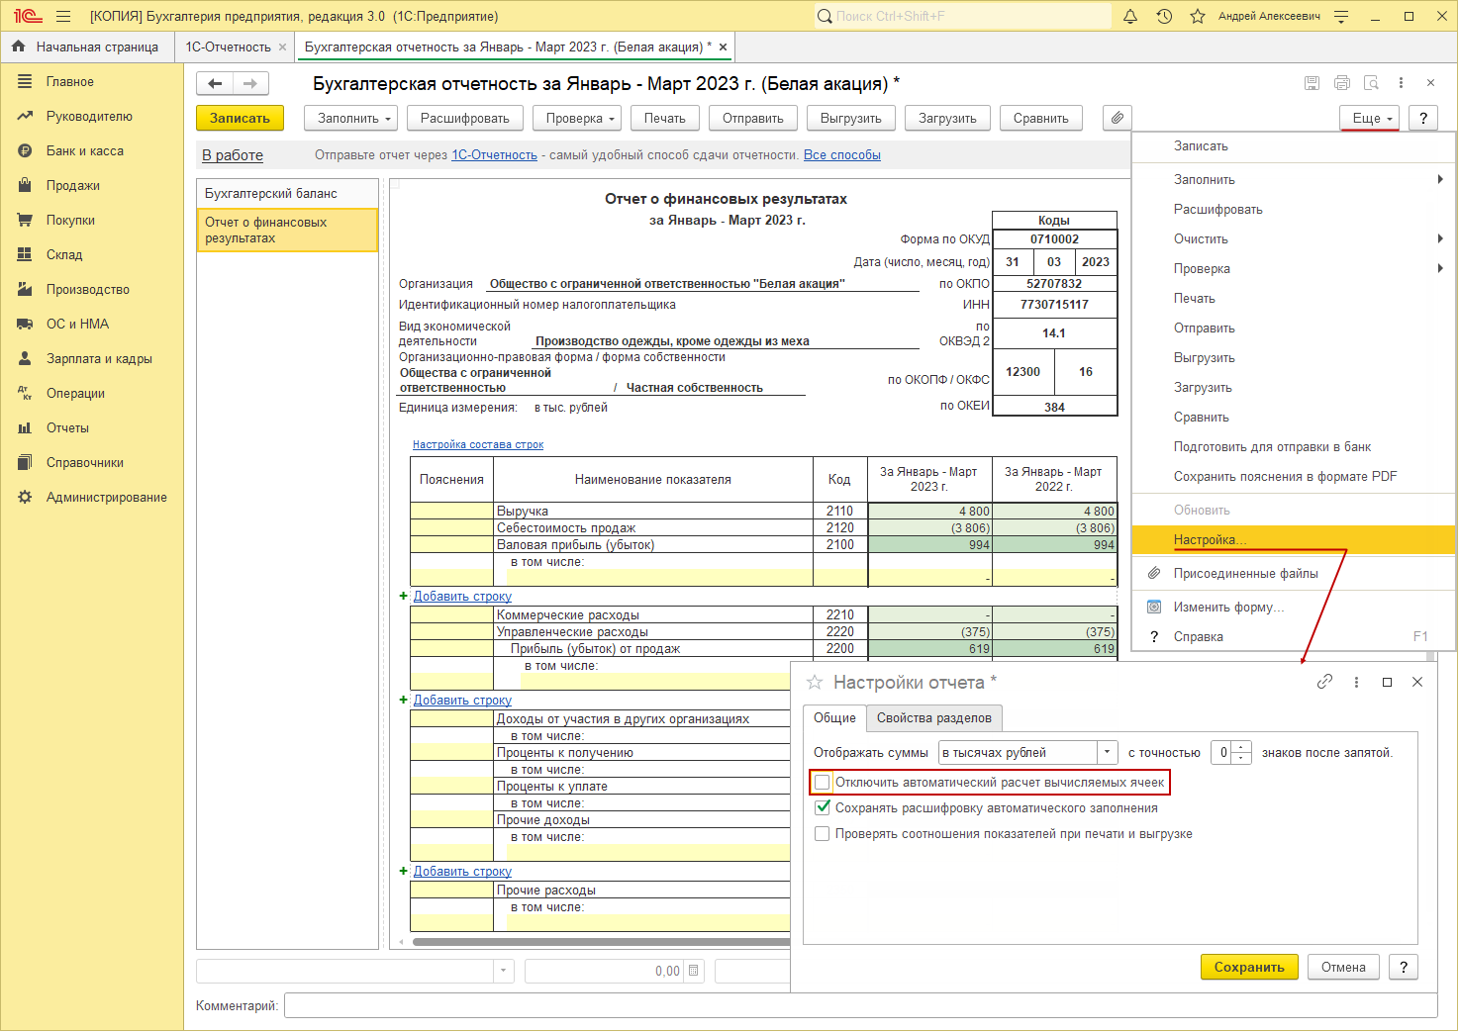Click the Комментарий input field
This screenshot has height=1033, width=1459.
tap(859, 1005)
